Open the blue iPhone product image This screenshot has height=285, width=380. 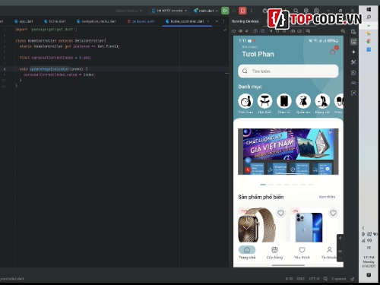[309, 227]
